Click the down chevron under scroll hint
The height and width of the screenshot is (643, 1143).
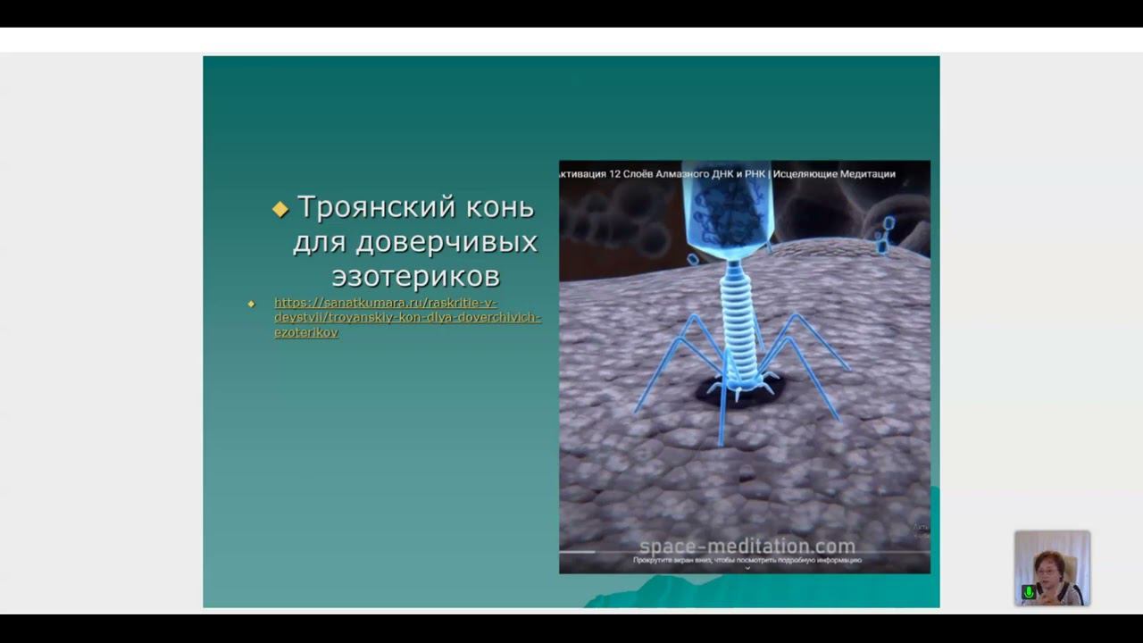[747, 568]
